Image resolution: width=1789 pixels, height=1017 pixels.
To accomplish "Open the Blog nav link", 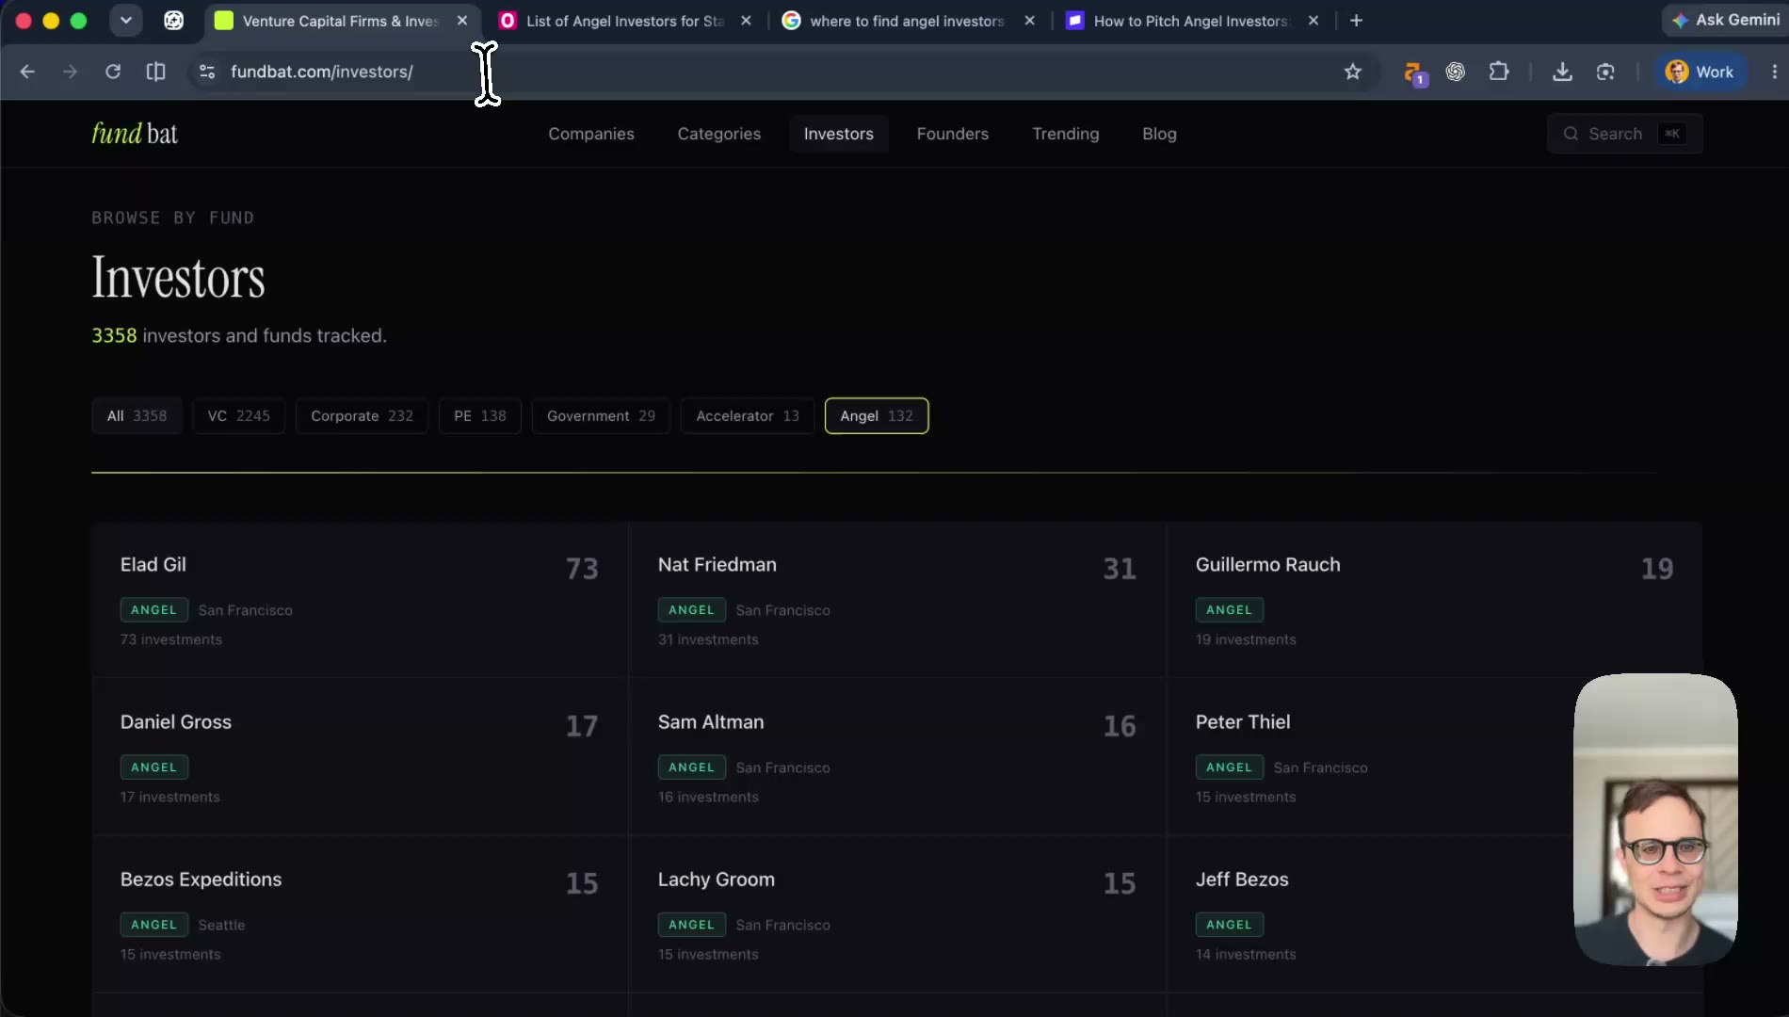I will (1159, 134).
